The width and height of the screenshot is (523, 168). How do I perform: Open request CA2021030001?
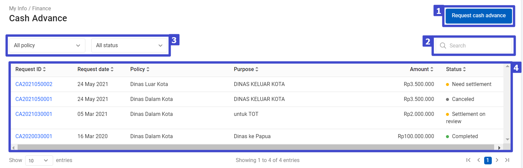pos(34,114)
